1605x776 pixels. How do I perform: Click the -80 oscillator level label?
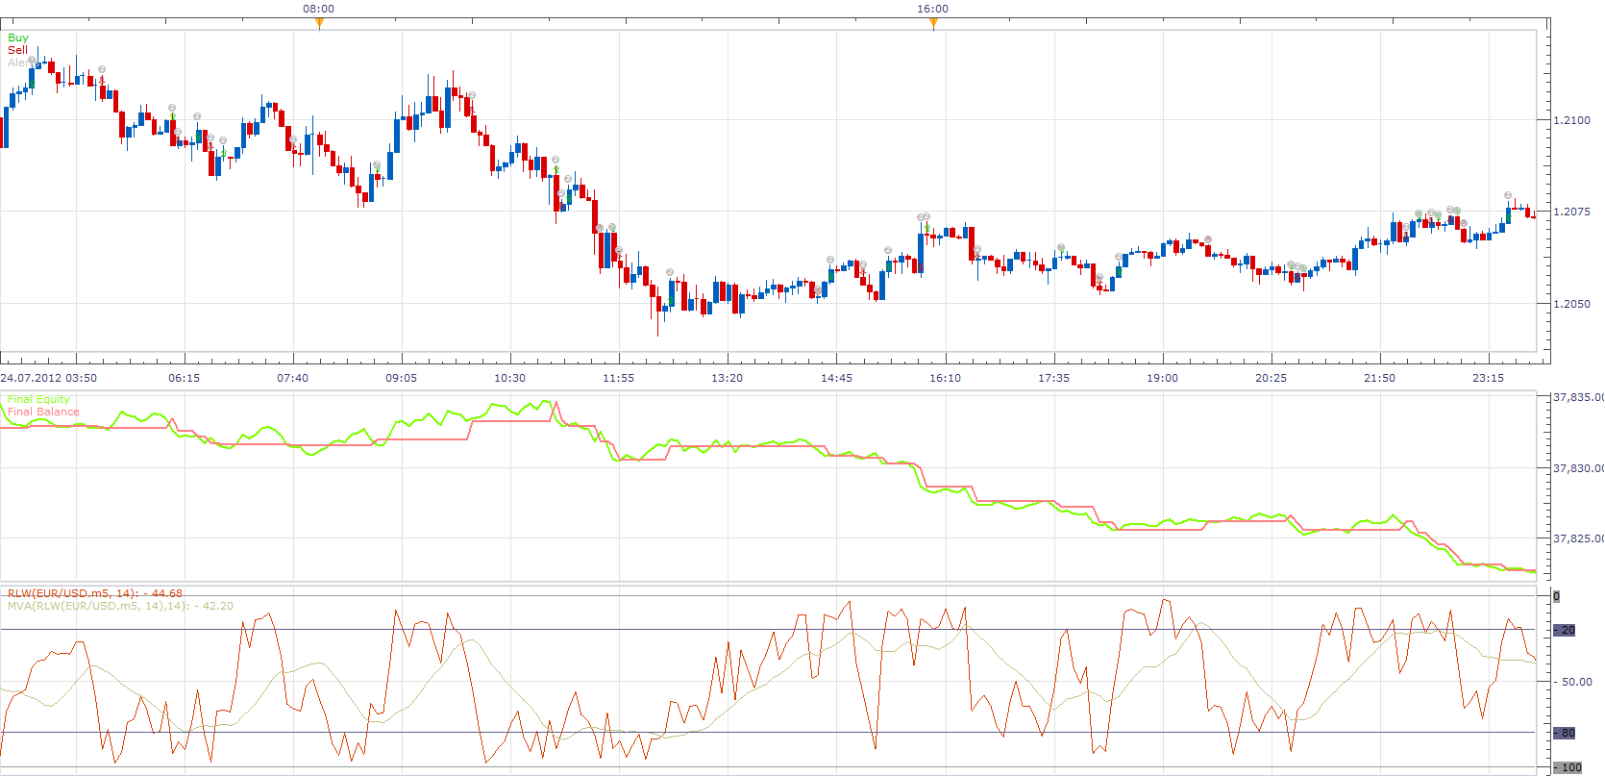1567,733
